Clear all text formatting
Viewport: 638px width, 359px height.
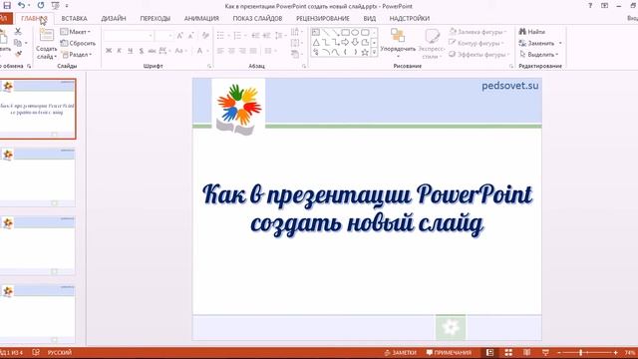tap(205, 36)
